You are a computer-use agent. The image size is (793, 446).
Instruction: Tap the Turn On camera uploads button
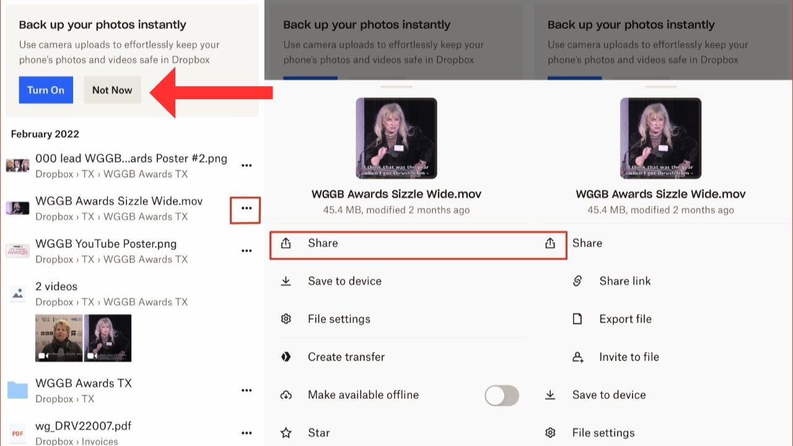pyautogui.click(x=46, y=90)
